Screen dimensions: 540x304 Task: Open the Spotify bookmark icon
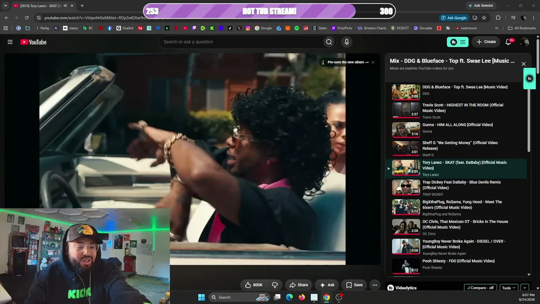point(297,28)
